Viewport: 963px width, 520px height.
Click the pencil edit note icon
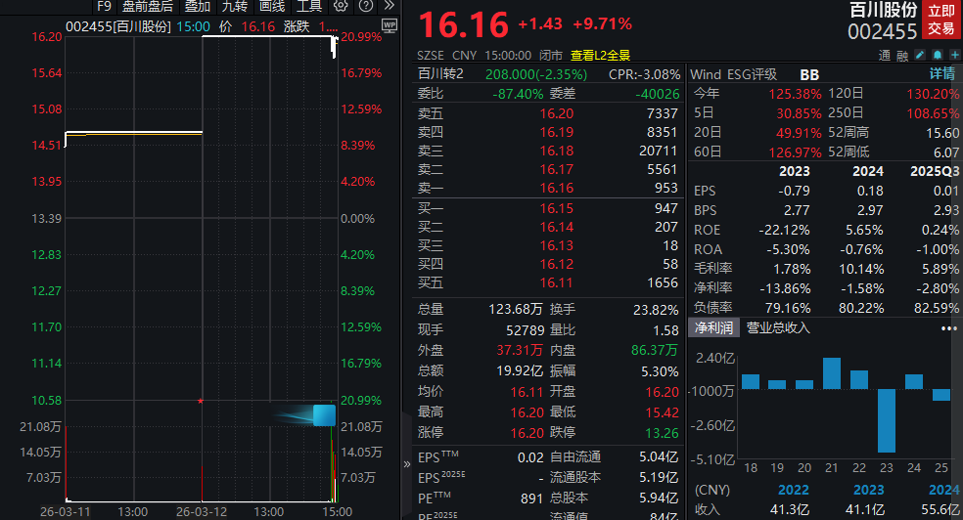click(921, 55)
